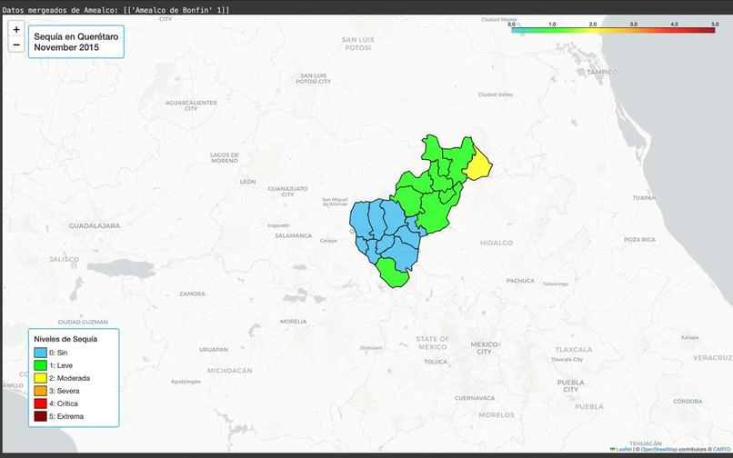Click the gradient color scale bar
This screenshot has width=733, height=458.
click(x=613, y=30)
